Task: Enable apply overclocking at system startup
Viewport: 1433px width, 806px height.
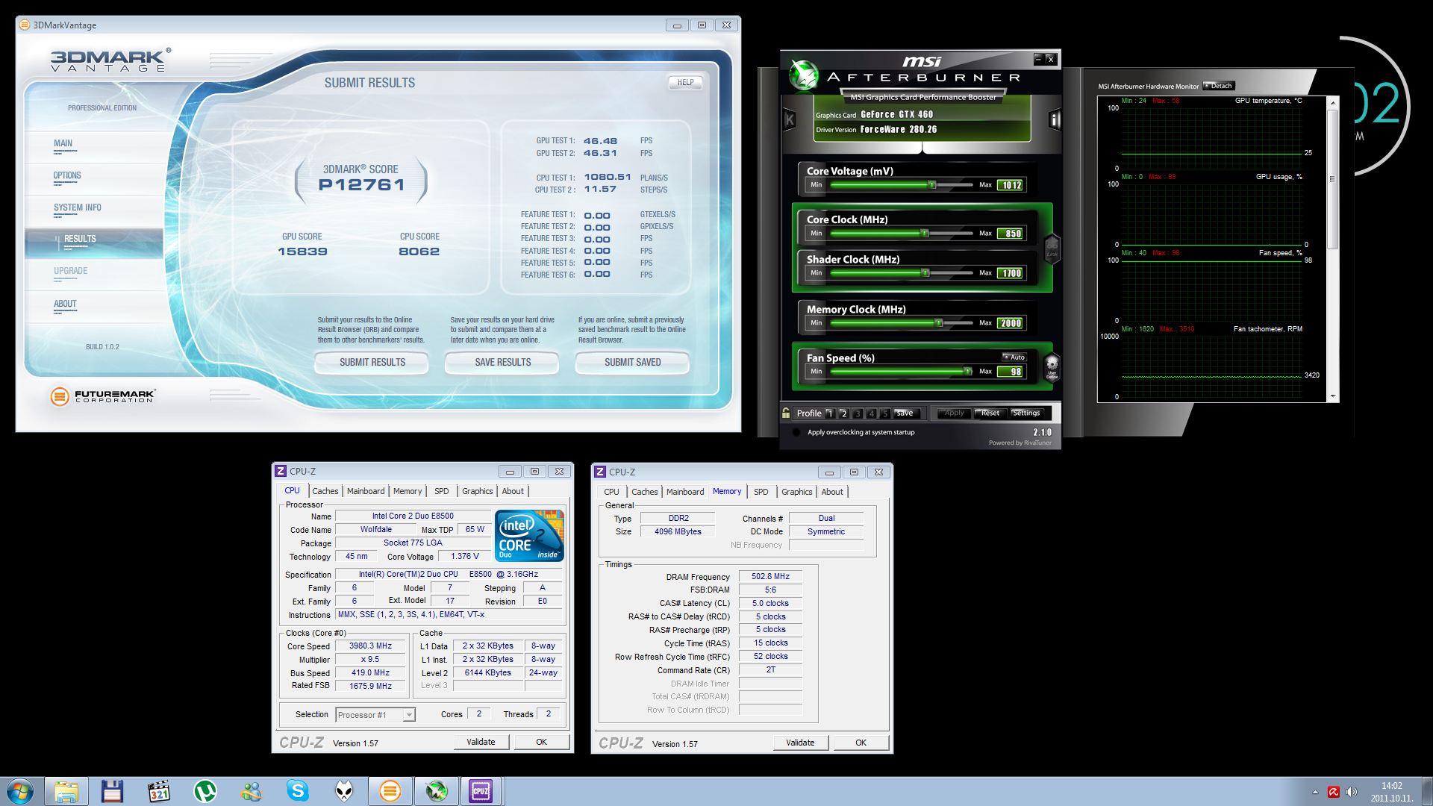Action: point(796,432)
